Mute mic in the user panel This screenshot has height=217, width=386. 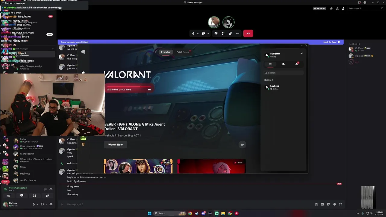34,204
